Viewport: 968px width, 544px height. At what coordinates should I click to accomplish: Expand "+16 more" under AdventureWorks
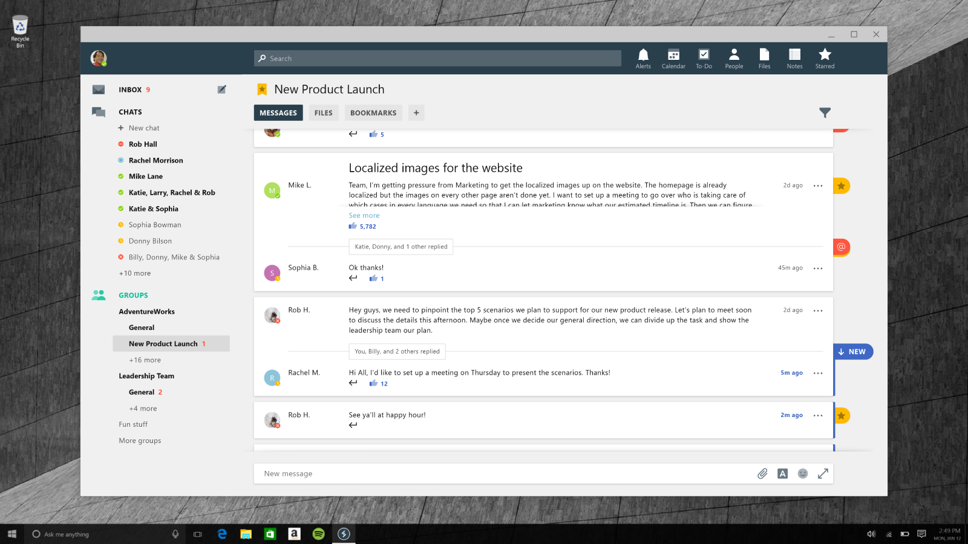point(145,360)
